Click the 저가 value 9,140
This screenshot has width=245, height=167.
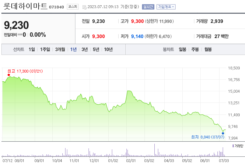pos(137,36)
